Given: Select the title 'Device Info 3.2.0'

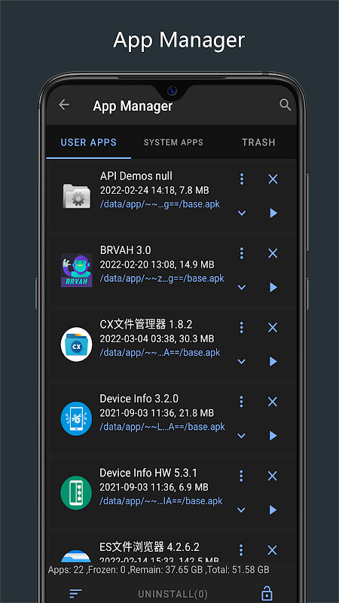Looking at the screenshot, I should point(139,399).
